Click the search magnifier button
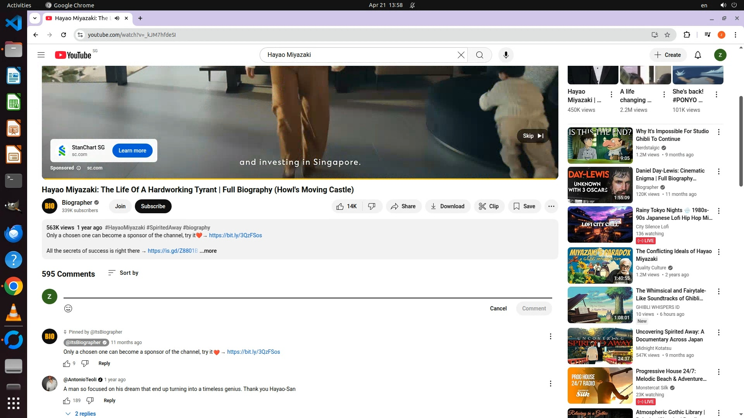Screen dimensions: 744x418 (479, 55)
